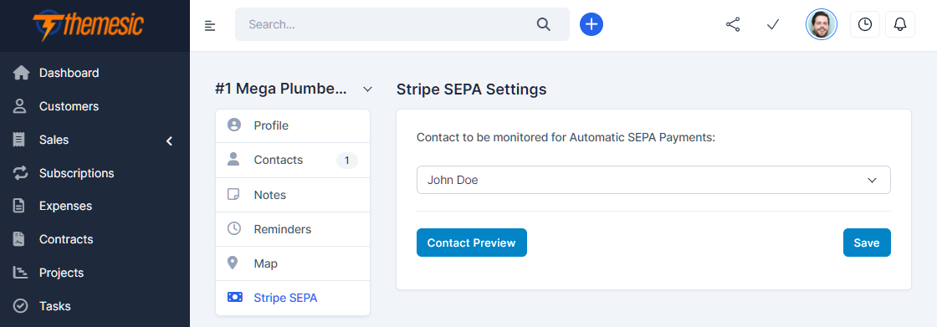Click the checkmark todo icon

tap(773, 24)
